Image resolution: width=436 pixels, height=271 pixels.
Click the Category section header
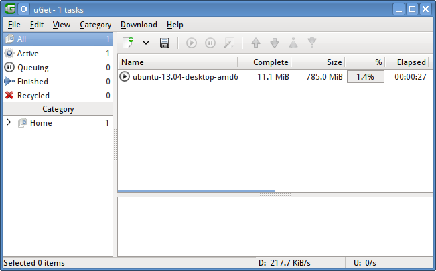click(58, 109)
